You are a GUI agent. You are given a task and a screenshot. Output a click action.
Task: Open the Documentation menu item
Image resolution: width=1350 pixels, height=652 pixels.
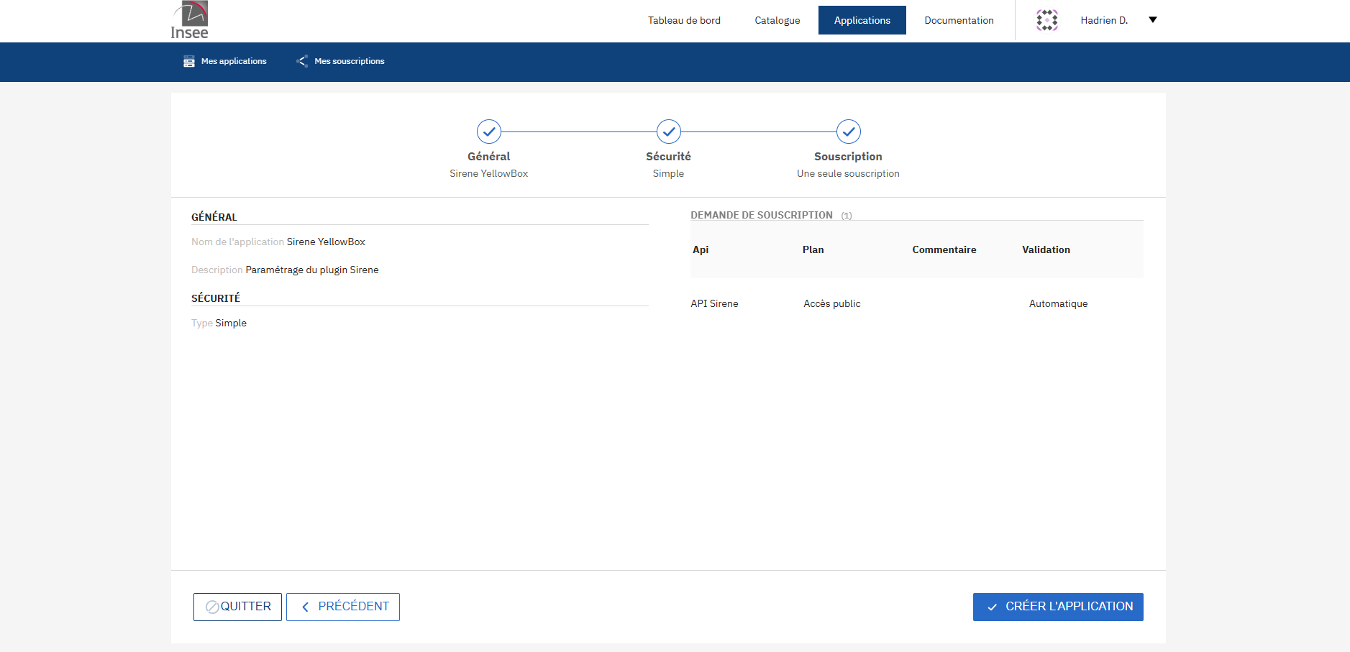[x=959, y=20]
